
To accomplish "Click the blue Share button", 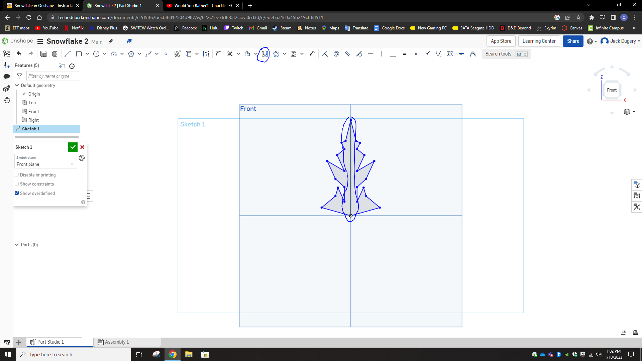I will (573, 41).
